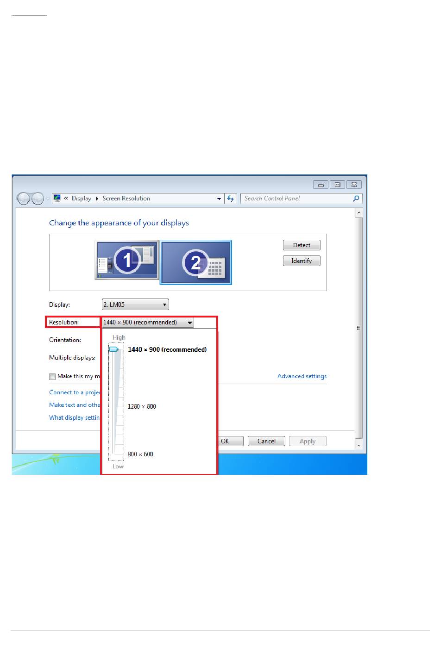Open the address bar history dropdown arrow
Screen dimensions: 440x647
click(219, 199)
